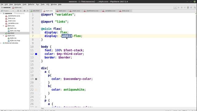Close the _links.scss editor tab
Viewport: 197px width, 111px height.
pyautogui.click(x=131, y=11)
